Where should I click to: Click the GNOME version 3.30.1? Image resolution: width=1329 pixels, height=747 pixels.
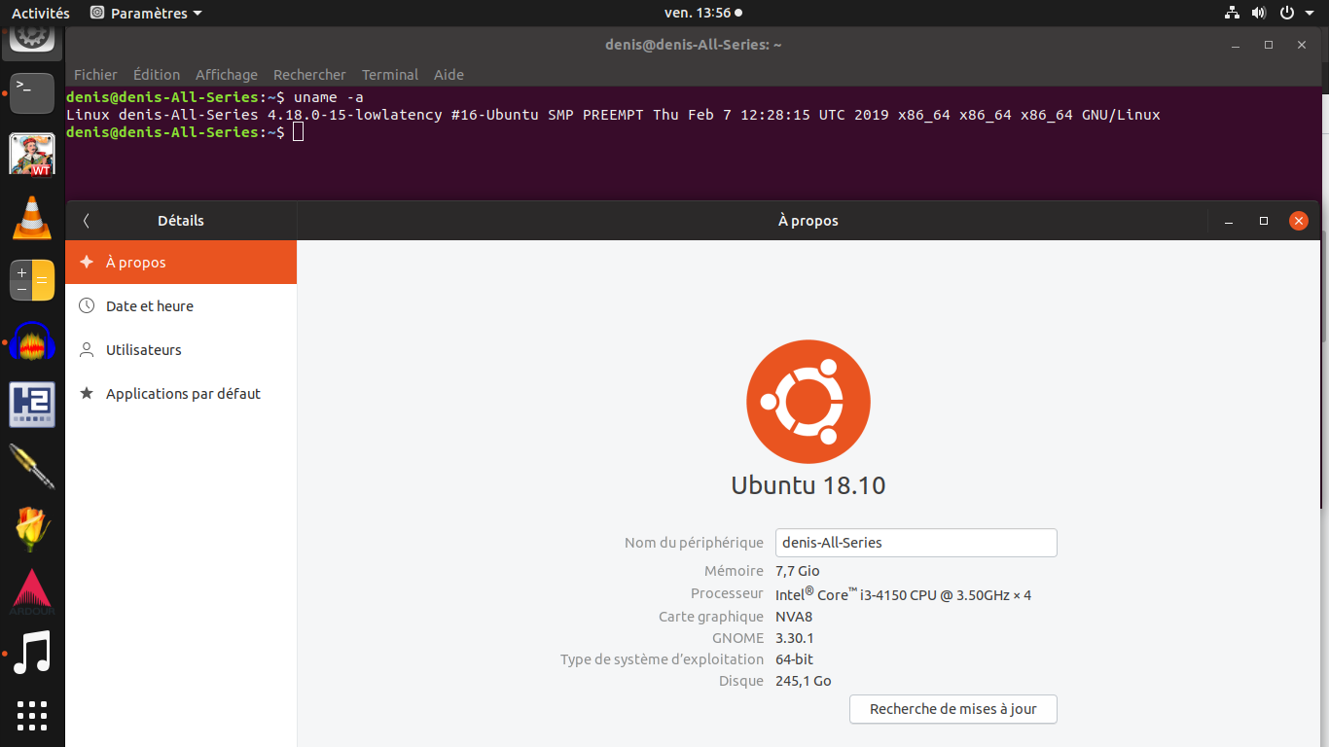coord(795,638)
